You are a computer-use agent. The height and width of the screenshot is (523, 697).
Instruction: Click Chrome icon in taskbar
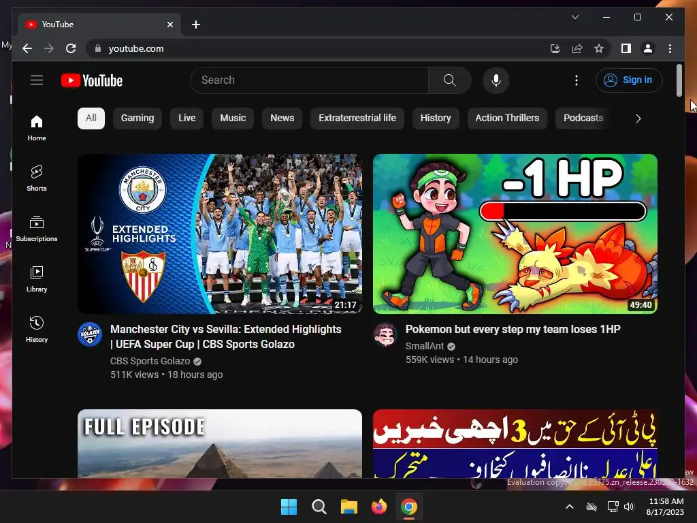coord(409,507)
